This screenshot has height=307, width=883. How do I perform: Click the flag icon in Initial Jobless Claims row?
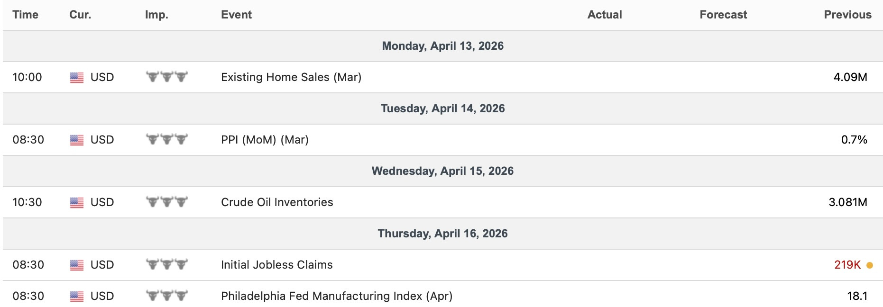point(77,265)
